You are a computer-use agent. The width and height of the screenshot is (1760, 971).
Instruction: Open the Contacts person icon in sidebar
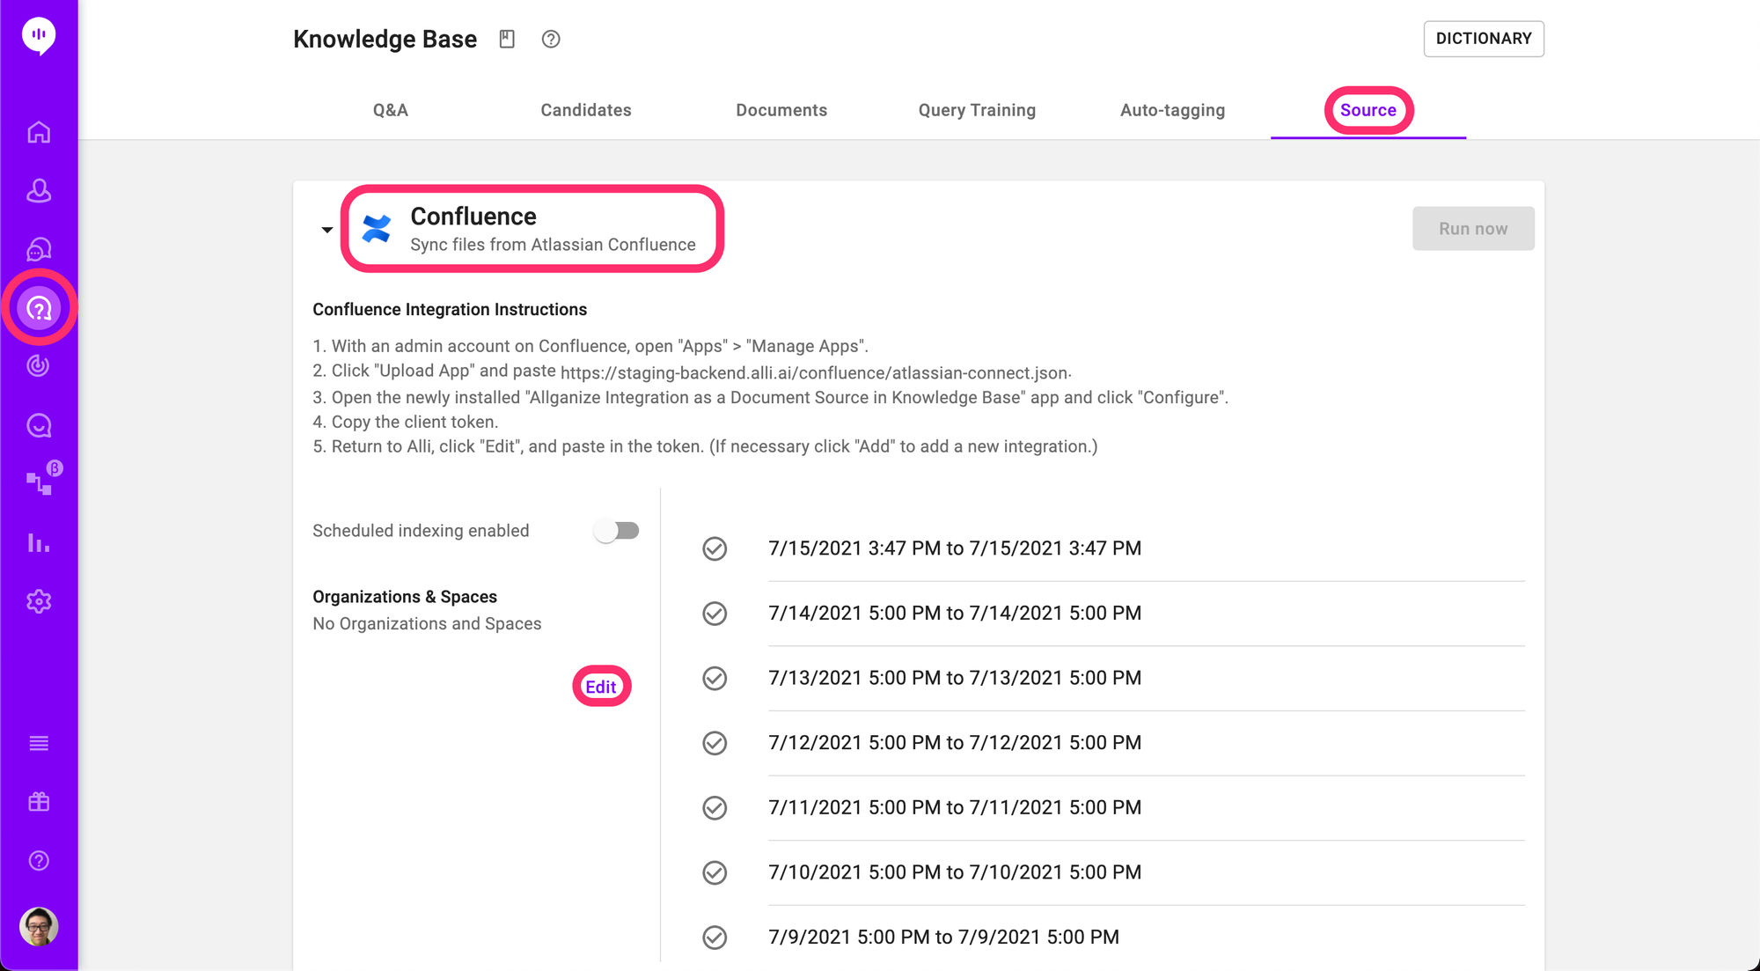pos(39,190)
